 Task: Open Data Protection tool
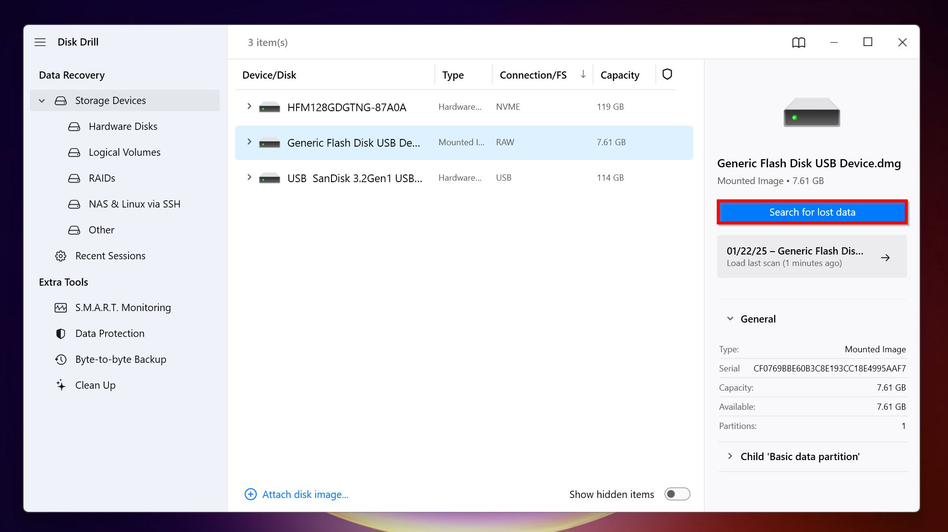[110, 334]
